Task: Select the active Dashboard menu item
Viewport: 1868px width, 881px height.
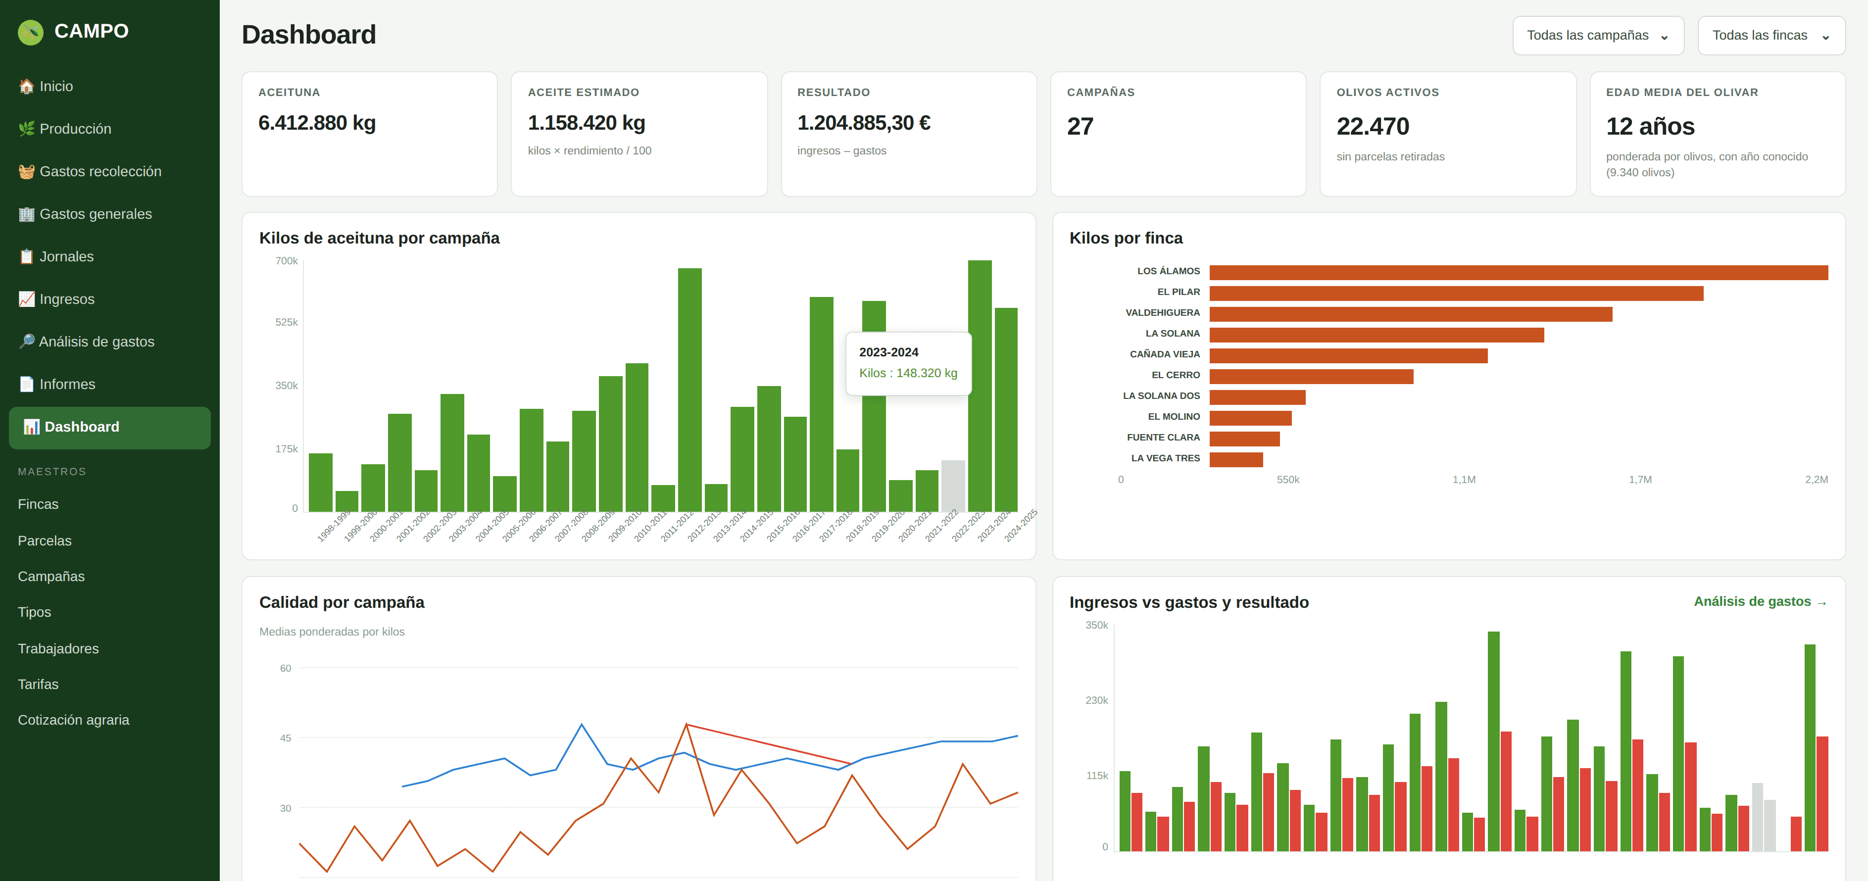Action: (x=109, y=427)
